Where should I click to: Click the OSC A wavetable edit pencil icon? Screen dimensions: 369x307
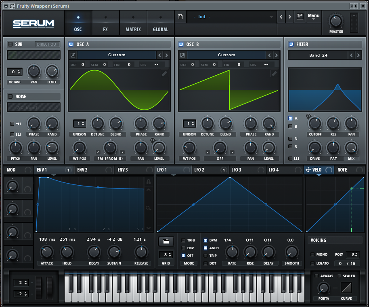164,73
